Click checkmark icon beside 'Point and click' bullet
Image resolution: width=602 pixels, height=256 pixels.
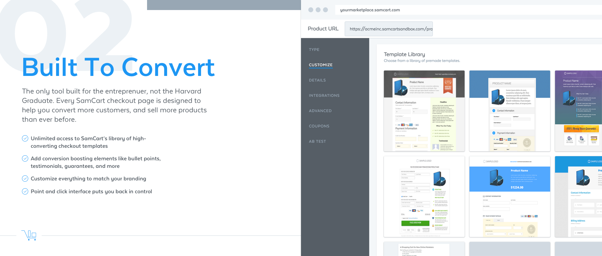(x=25, y=191)
